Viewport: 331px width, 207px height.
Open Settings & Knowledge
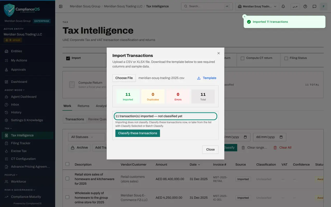[x=27, y=120]
